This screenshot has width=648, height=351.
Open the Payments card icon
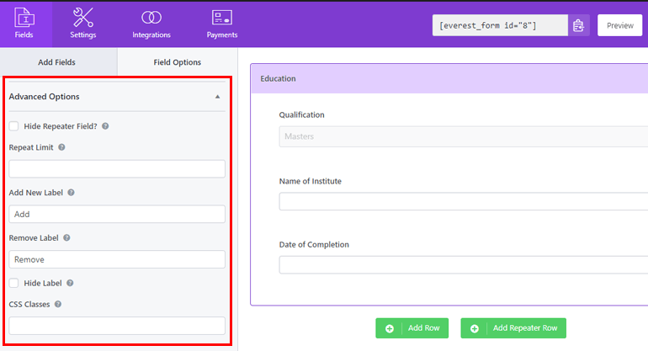click(x=222, y=18)
